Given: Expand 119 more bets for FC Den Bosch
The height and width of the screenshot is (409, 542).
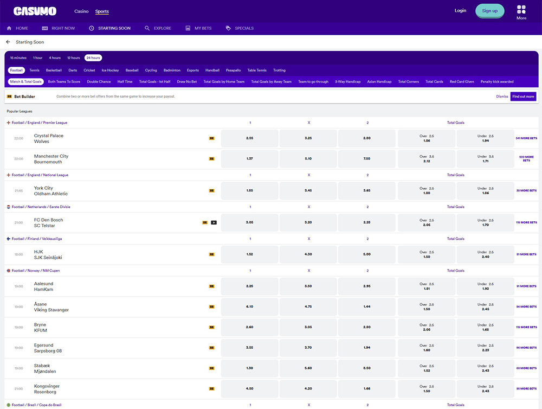Looking at the screenshot, I should pyautogui.click(x=526, y=222).
